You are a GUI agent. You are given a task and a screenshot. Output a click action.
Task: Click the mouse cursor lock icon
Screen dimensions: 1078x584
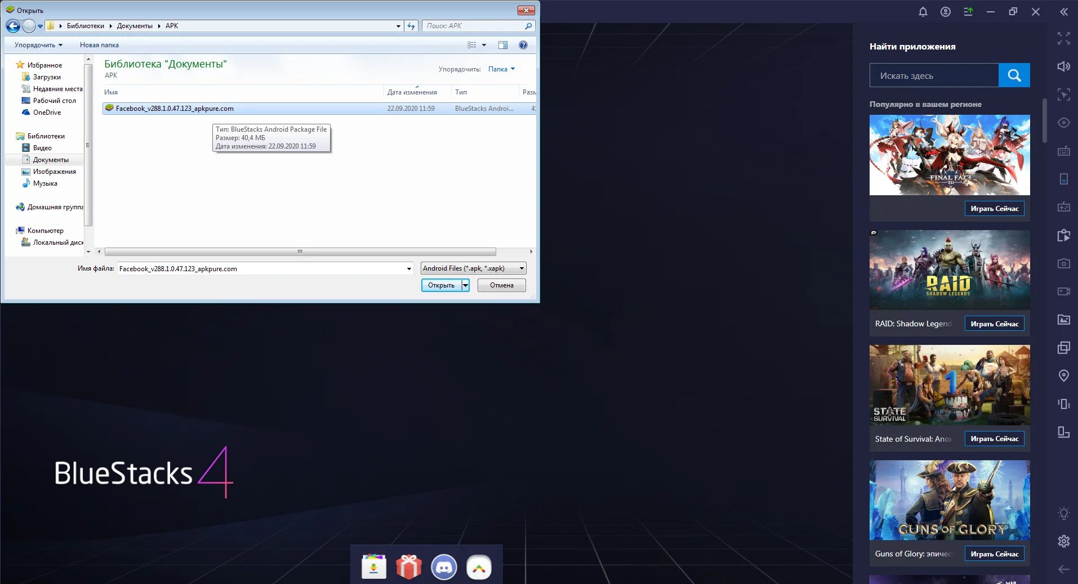tap(1063, 95)
